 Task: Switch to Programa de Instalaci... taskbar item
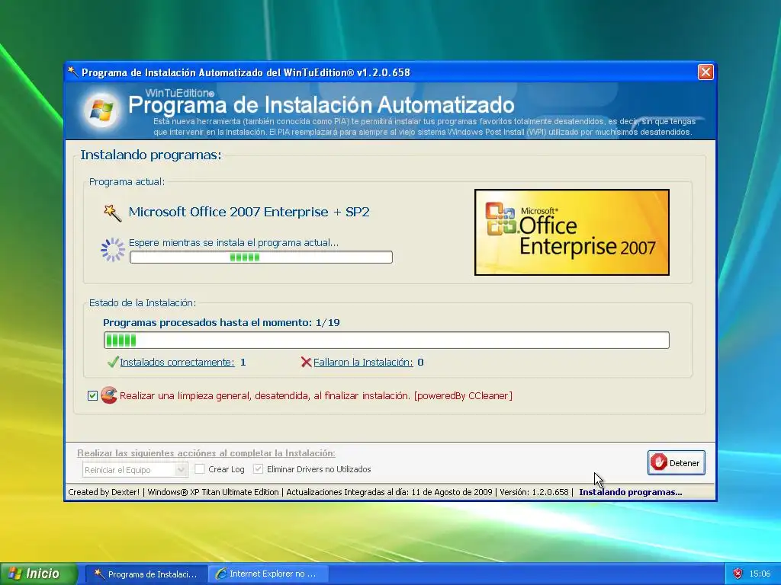coord(146,574)
